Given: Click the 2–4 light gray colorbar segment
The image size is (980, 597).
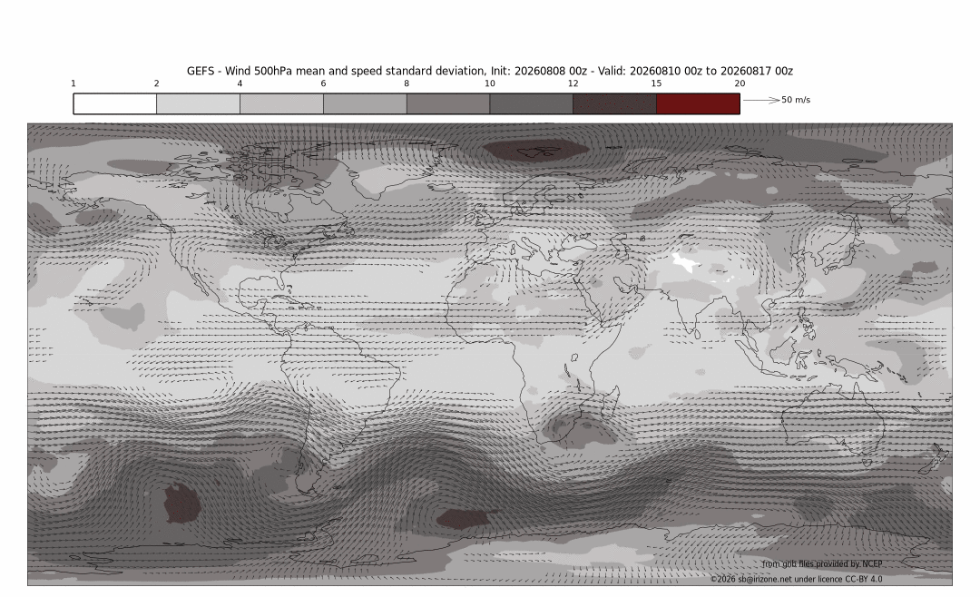Looking at the screenshot, I should click(198, 103).
